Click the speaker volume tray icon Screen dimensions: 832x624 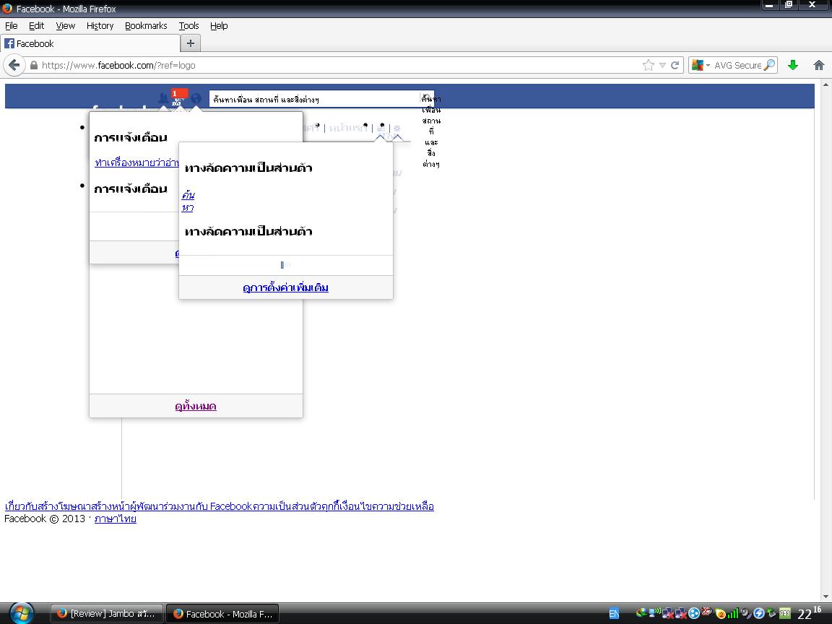747,613
